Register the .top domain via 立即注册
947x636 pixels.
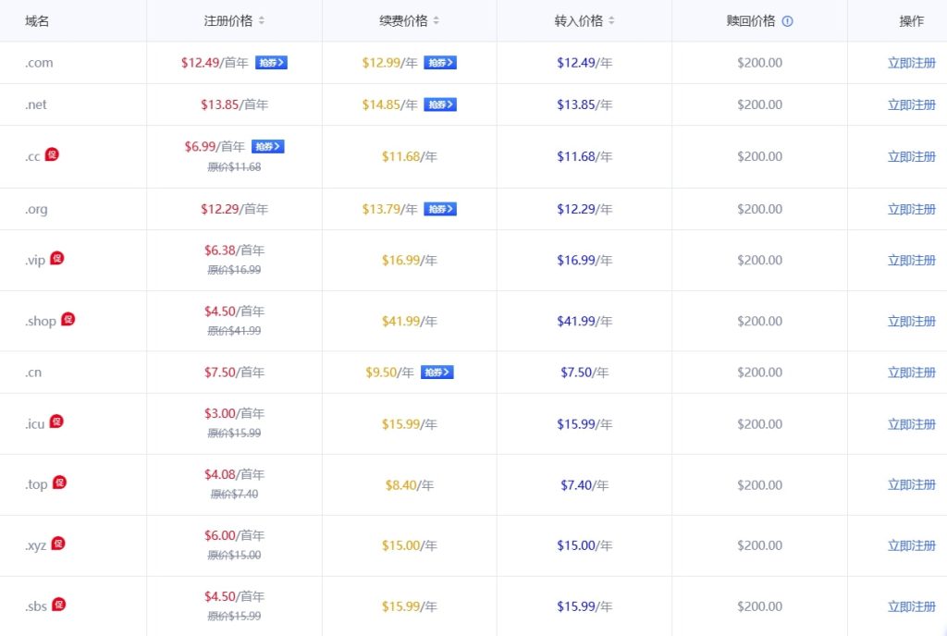click(x=911, y=484)
